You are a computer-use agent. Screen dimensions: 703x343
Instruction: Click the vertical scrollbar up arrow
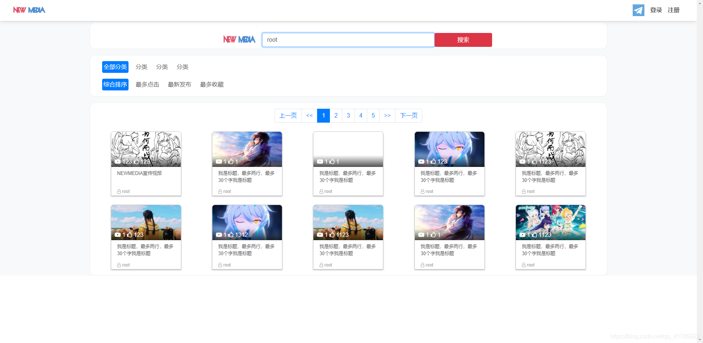(700, 3)
